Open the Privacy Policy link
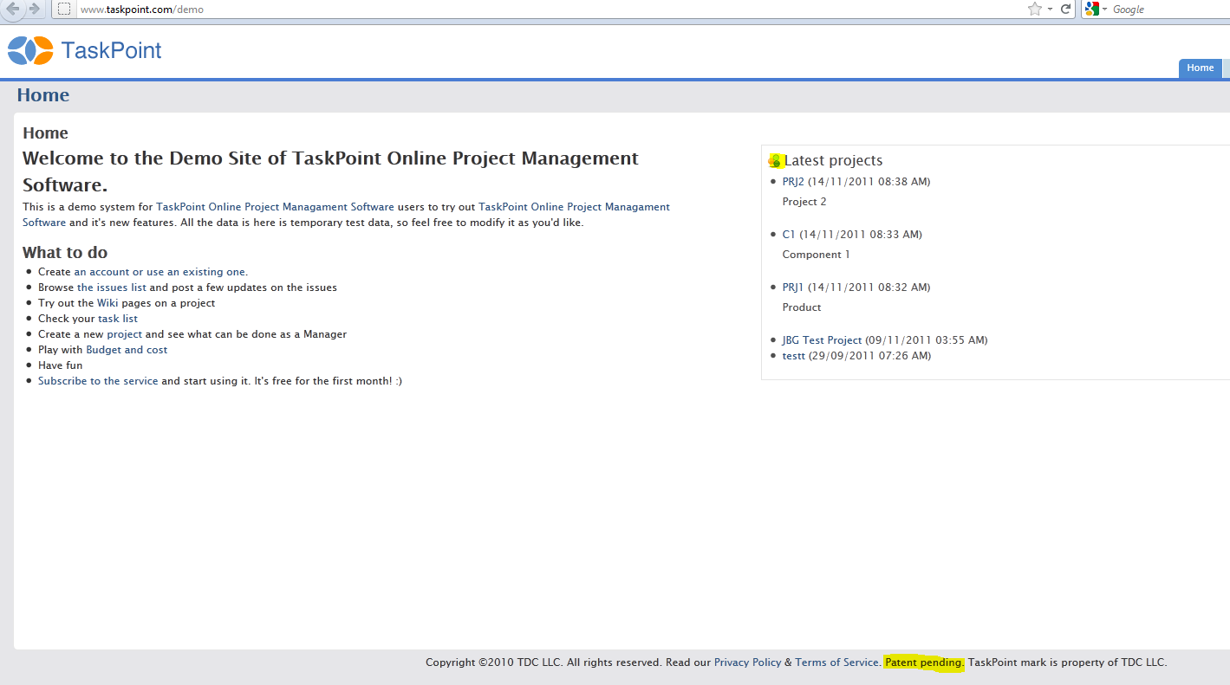The image size is (1230, 685). point(747,662)
